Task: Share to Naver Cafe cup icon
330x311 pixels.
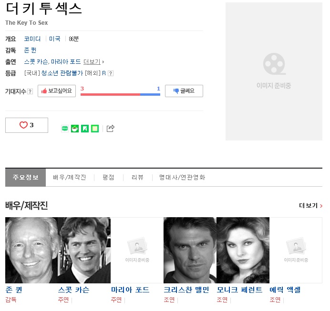Action: pyautogui.click(x=75, y=129)
